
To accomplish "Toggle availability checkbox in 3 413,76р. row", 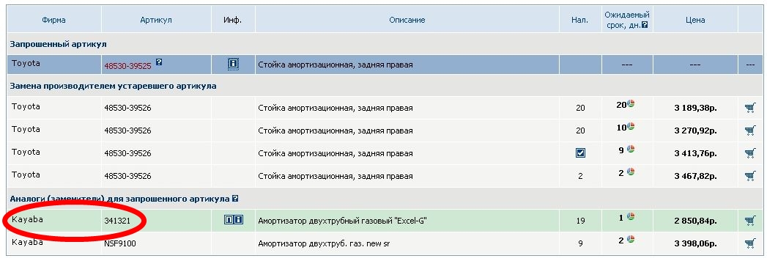I will click(580, 153).
